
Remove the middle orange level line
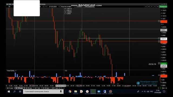(x=159, y=41)
